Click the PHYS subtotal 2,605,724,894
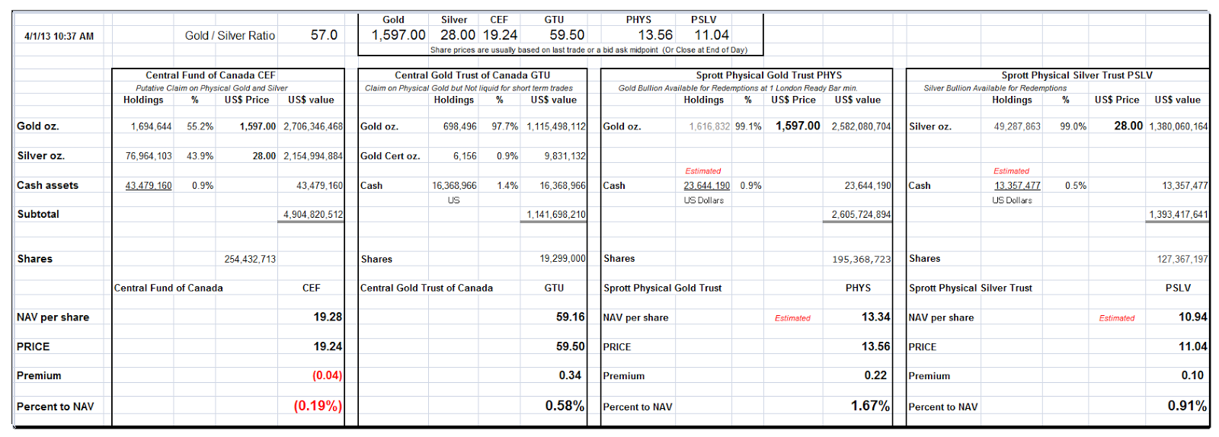This screenshot has height=437, width=1219. (x=861, y=215)
